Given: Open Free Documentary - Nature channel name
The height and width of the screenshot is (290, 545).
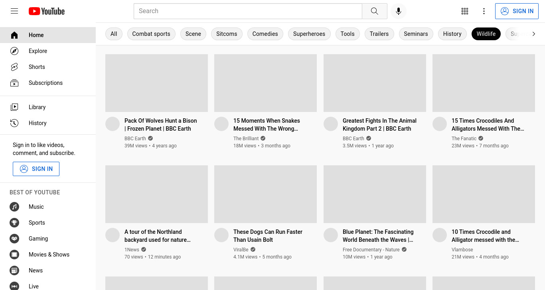Looking at the screenshot, I should point(371,250).
